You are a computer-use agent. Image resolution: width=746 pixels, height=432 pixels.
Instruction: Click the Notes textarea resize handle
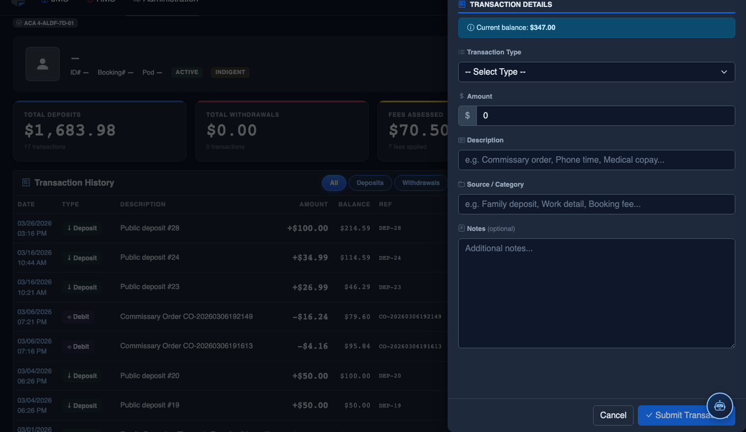coord(732,345)
